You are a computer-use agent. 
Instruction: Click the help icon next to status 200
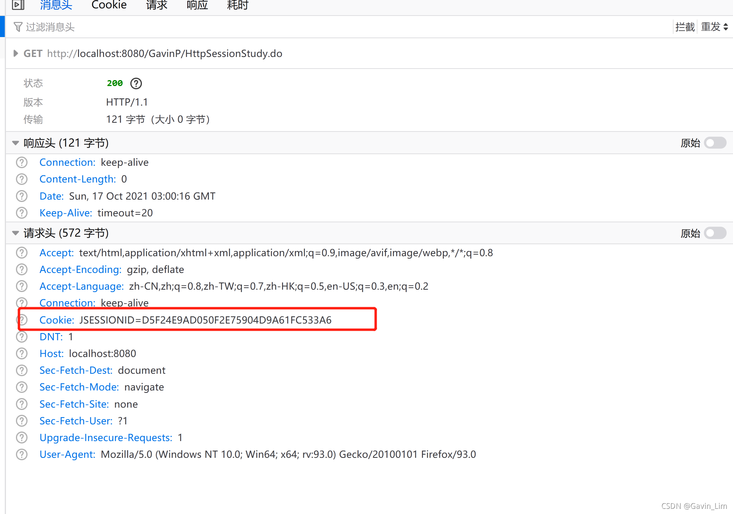click(136, 83)
